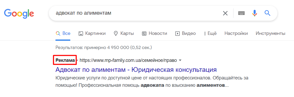Screen dimensions: 294x97
Task: Expand the Ещё more options menu
Action: point(210,34)
